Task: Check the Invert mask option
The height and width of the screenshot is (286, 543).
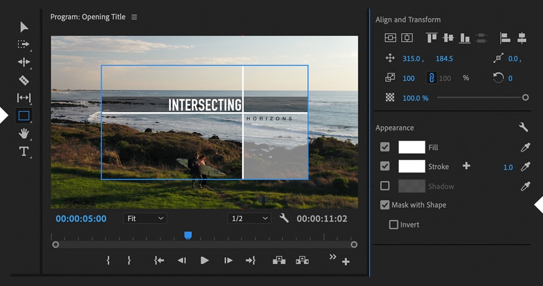Action: (x=394, y=224)
